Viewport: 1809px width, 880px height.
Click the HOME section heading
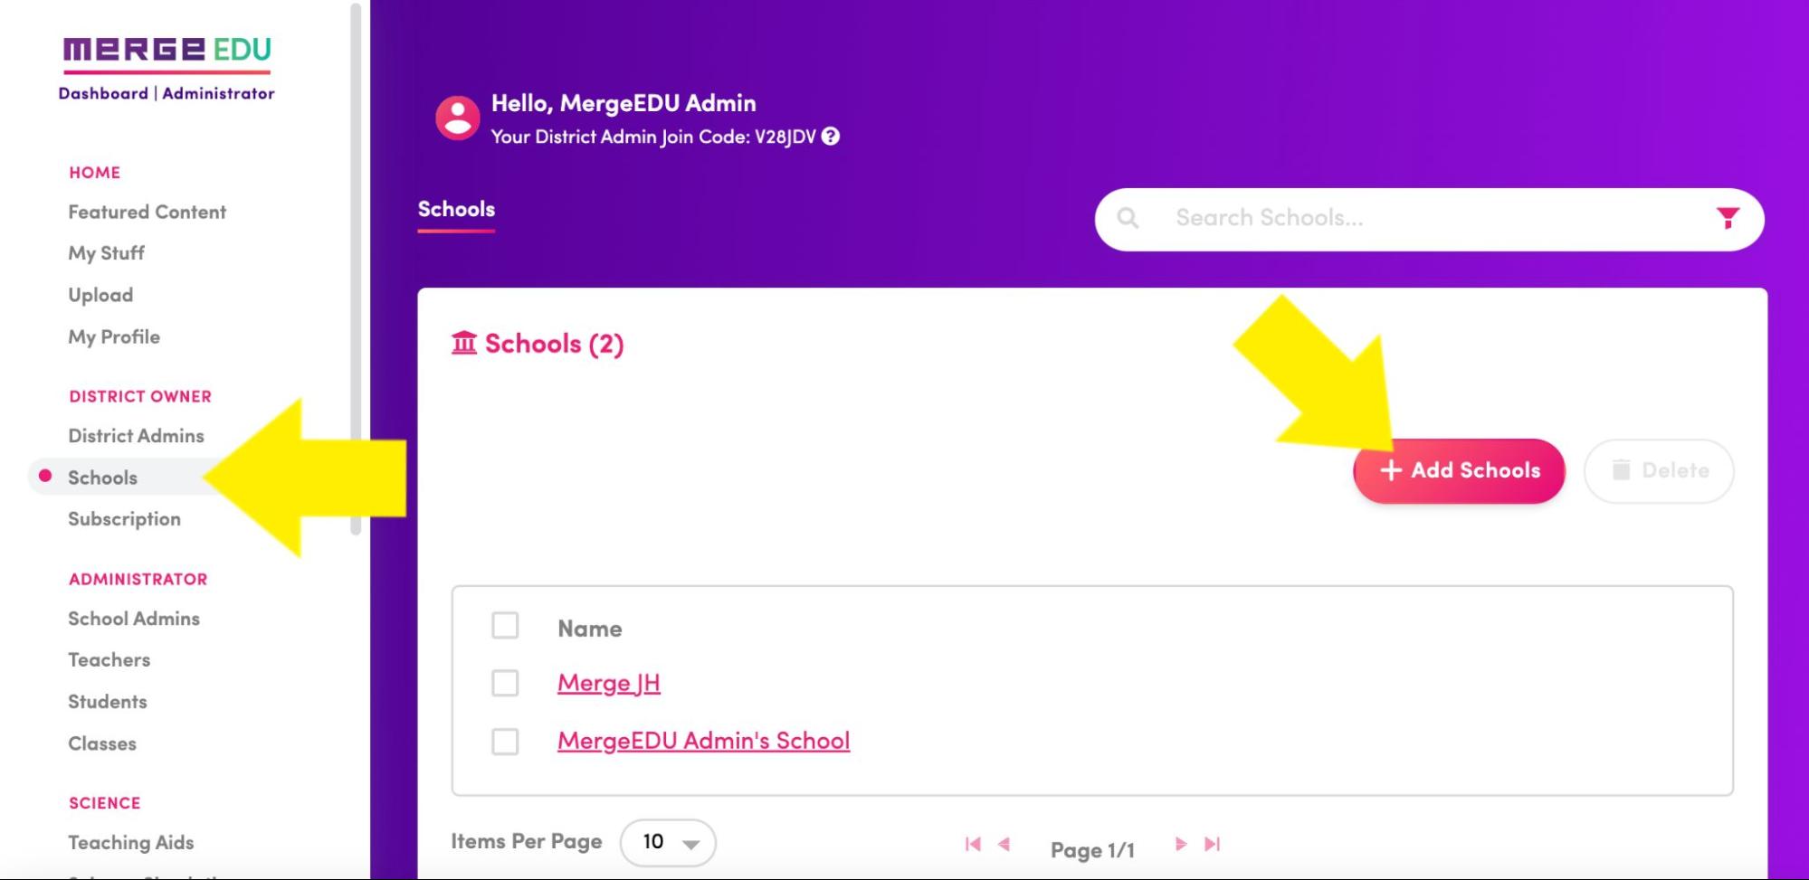coord(95,173)
